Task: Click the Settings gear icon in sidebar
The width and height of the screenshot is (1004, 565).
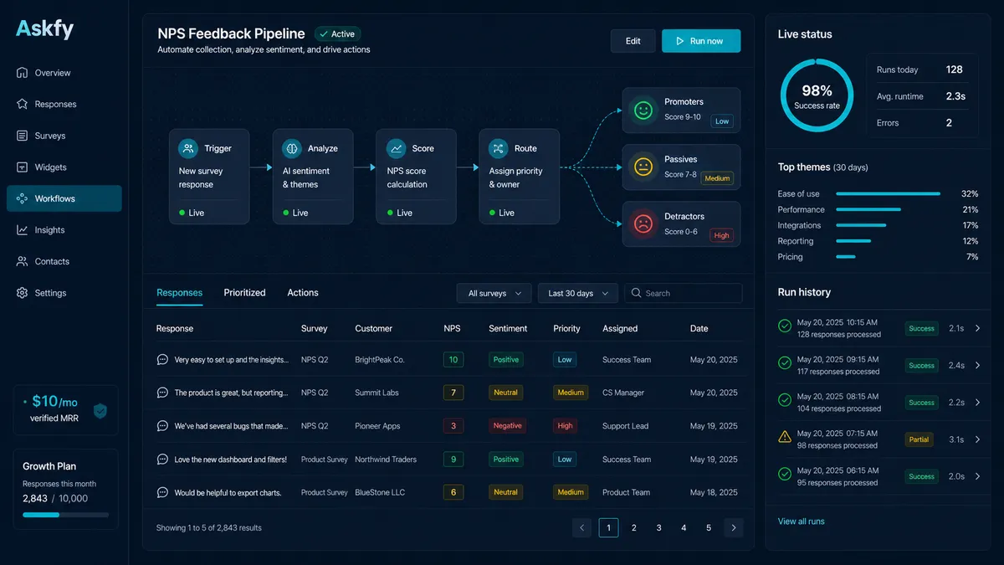Action: tap(22, 293)
